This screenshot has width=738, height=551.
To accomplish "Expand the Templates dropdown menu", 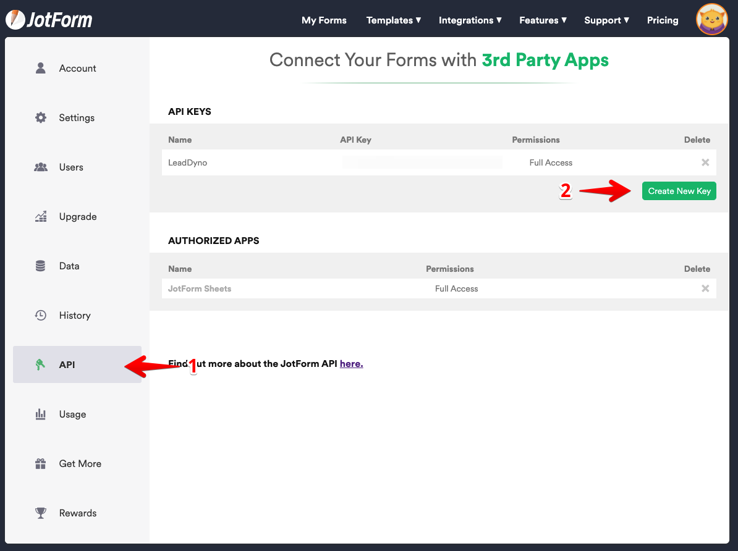I will (393, 20).
